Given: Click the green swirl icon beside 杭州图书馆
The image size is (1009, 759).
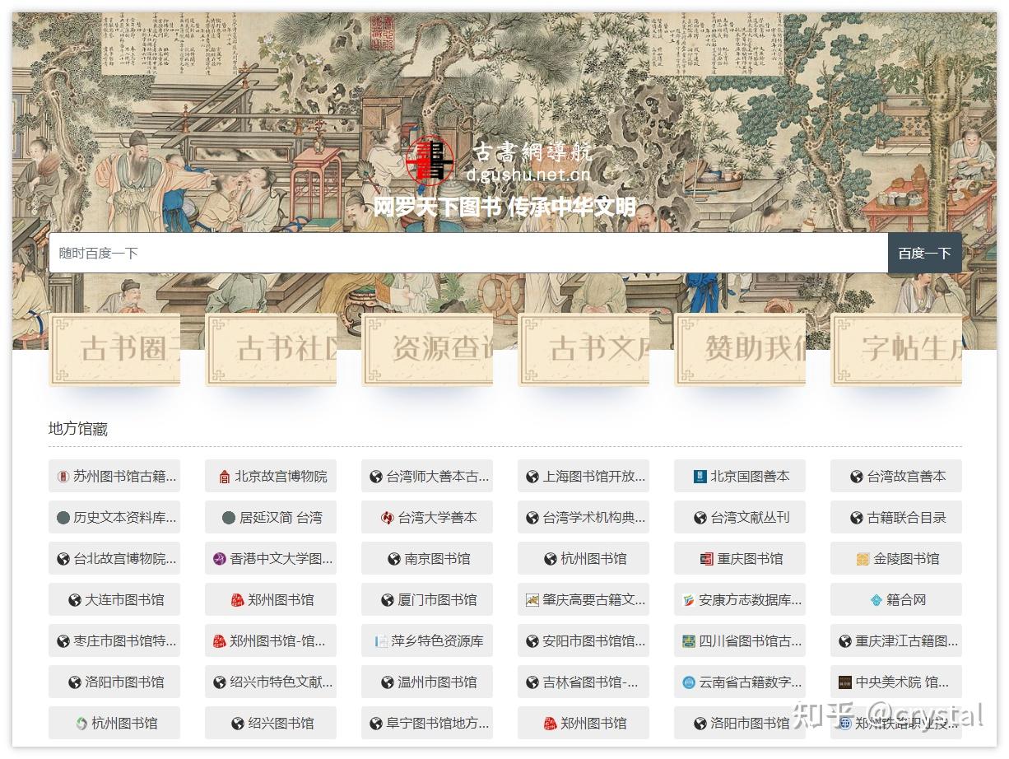Looking at the screenshot, I should point(81,724).
